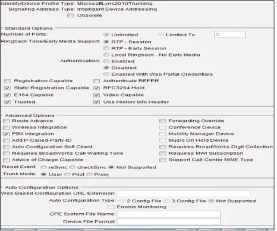Viewport: 277px width, 231px height.
Task: Enable Add P-Called-Party-ID
Action: tap(6, 141)
